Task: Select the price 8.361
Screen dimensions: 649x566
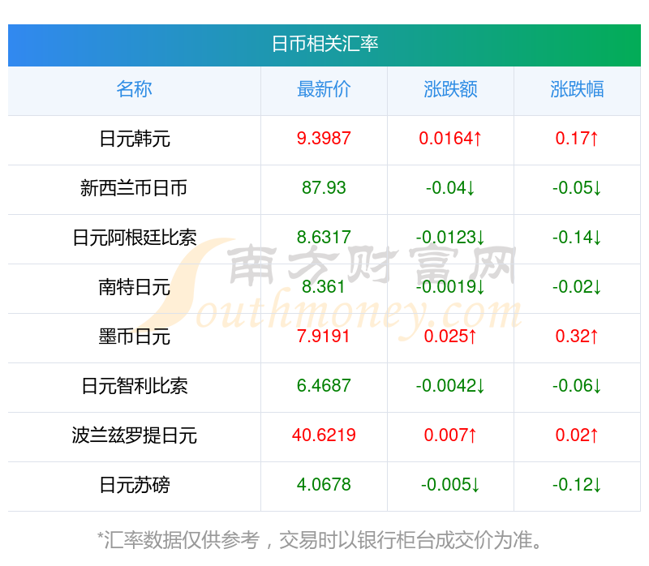Action: [324, 287]
